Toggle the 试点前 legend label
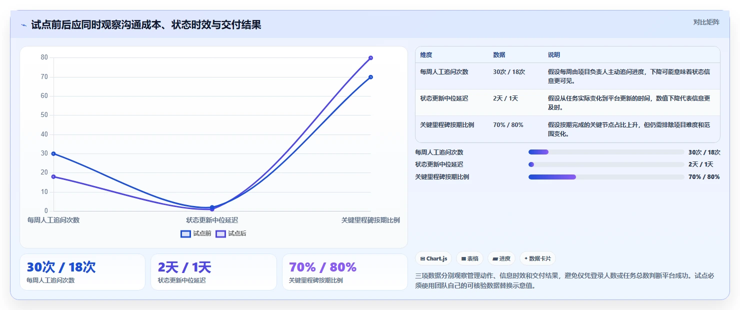This screenshot has width=740, height=310. pyautogui.click(x=202, y=233)
